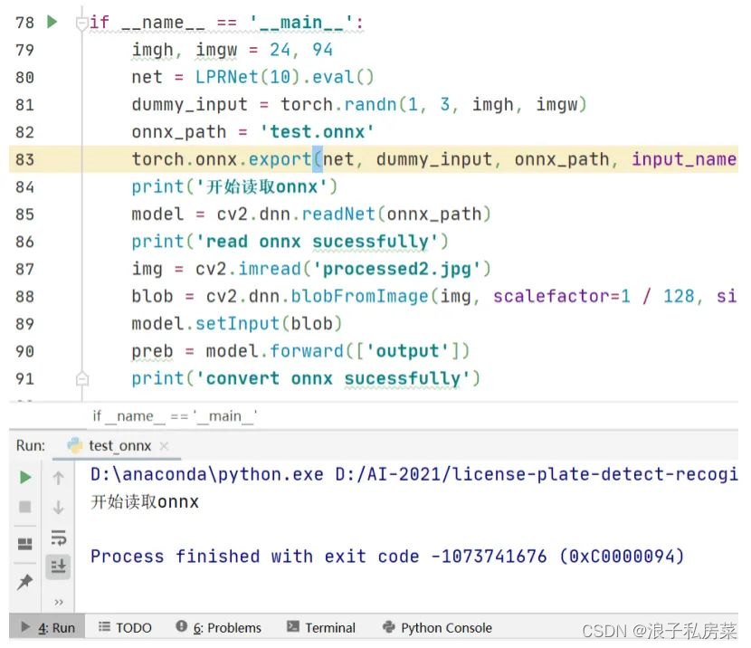Restore layout icon in Run panel
751x648 pixels.
25,544
